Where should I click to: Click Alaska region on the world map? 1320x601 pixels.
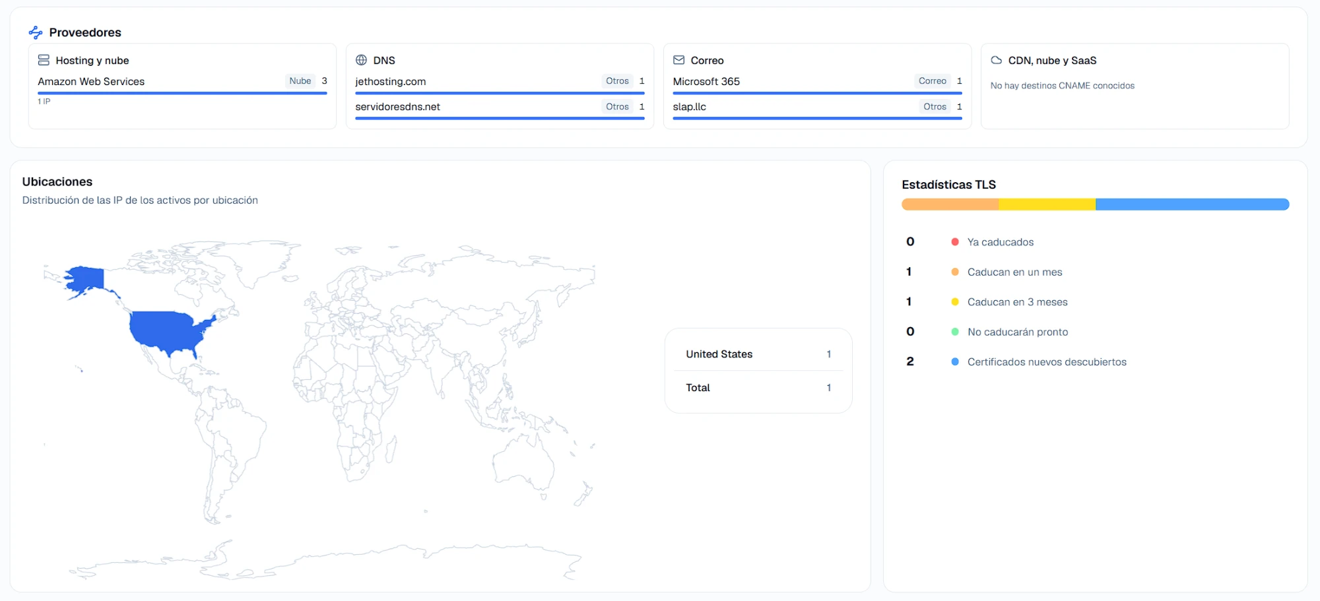point(87,280)
